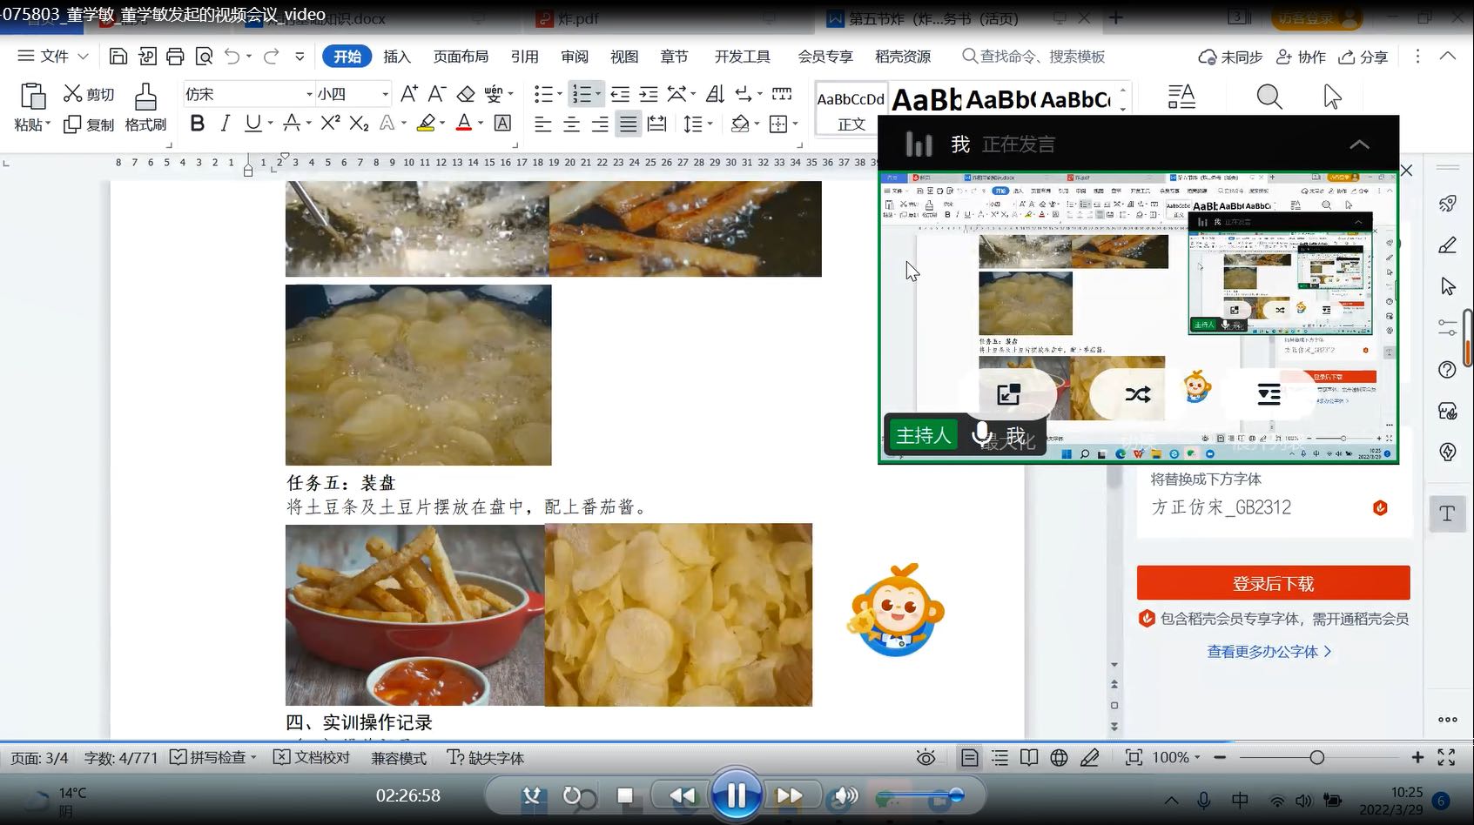Expand the font name 仿宋 dropdown
This screenshot has width=1474, height=825.
(309, 94)
